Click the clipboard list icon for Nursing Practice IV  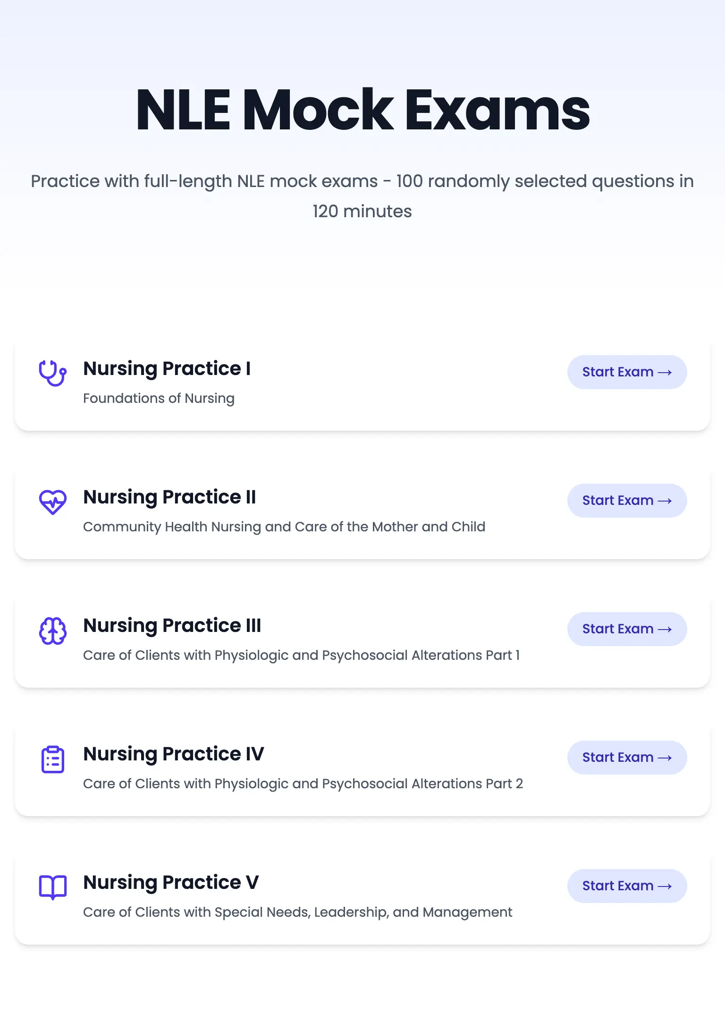(x=52, y=759)
